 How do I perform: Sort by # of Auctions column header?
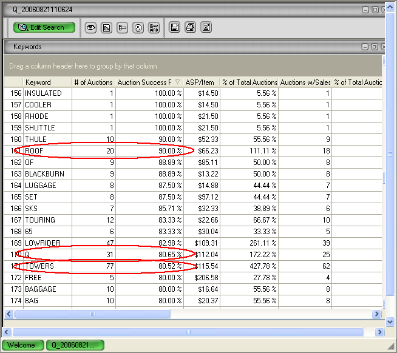[x=93, y=82]
